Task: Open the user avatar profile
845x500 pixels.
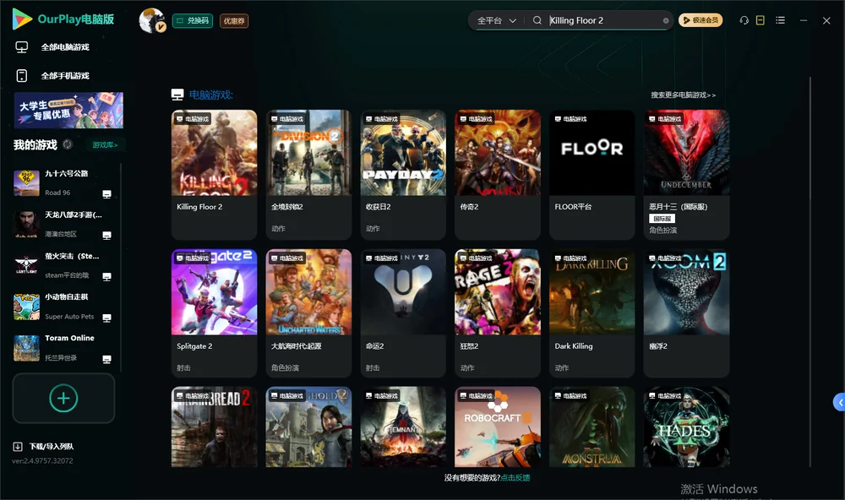Action: pos(152,20)
